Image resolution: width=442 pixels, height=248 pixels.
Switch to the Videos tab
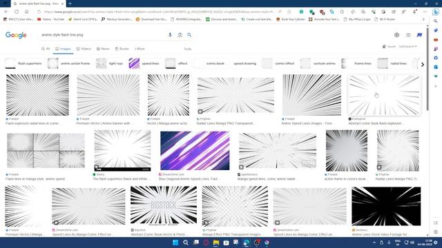84,49
